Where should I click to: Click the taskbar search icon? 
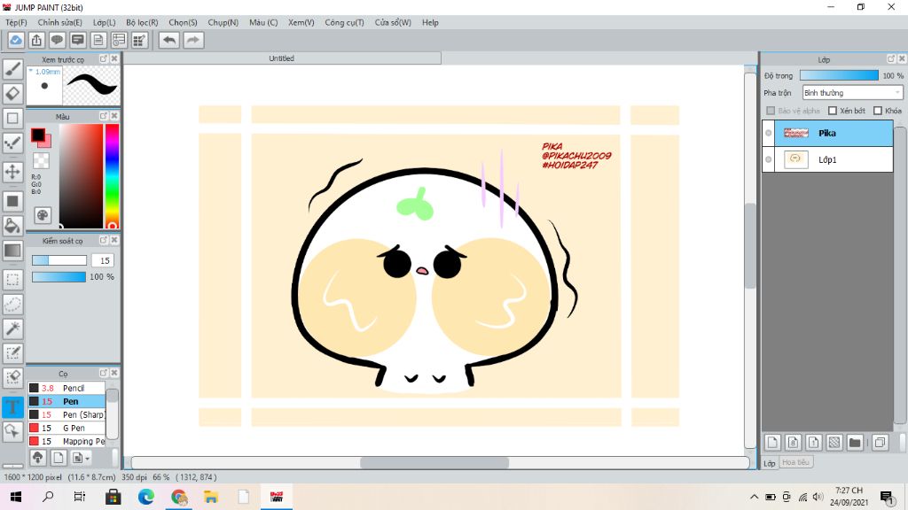pos(48,497)
